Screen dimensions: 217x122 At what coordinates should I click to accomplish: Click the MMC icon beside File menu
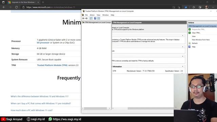coord(83,15)
